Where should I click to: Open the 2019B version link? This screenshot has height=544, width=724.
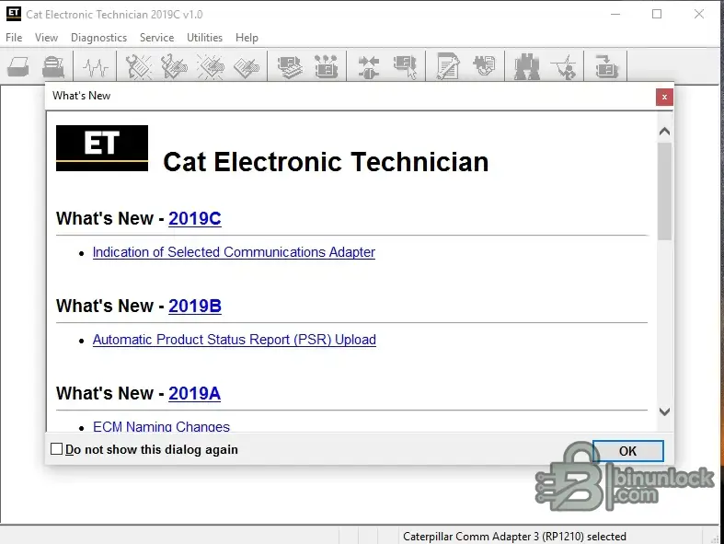pyautogui.click(x=195, y=306)
